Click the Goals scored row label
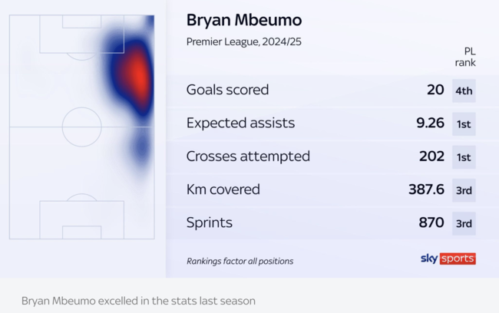 coord(227,90)
